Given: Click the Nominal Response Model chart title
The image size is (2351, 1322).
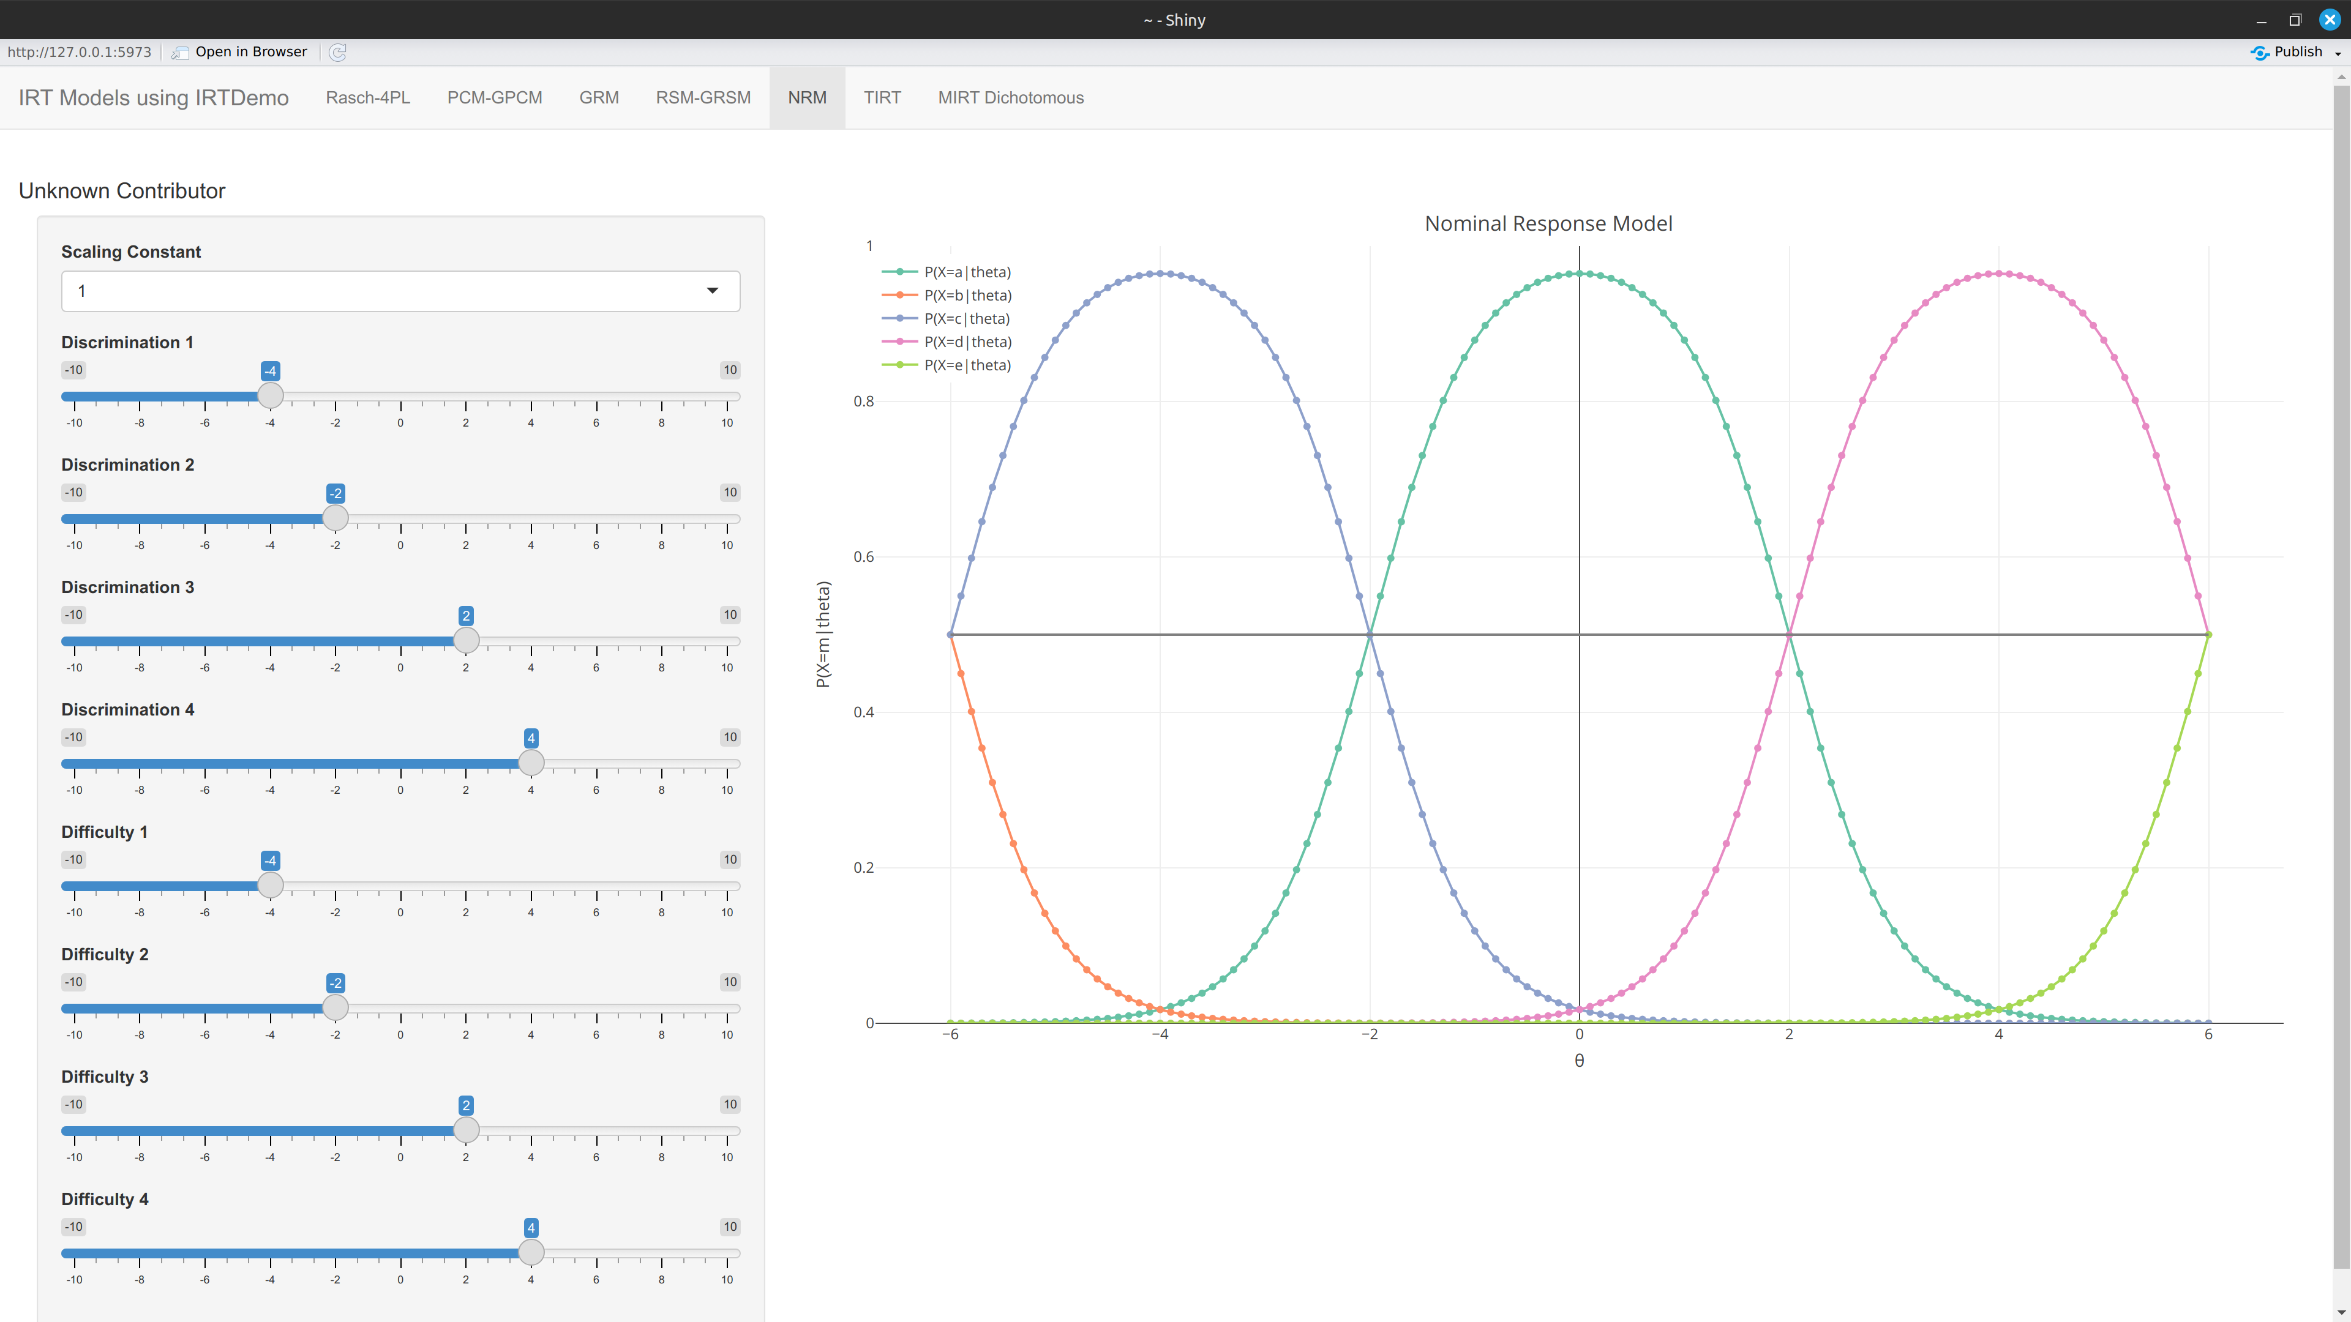Looking at the screenshot, I should (1548, 223).
